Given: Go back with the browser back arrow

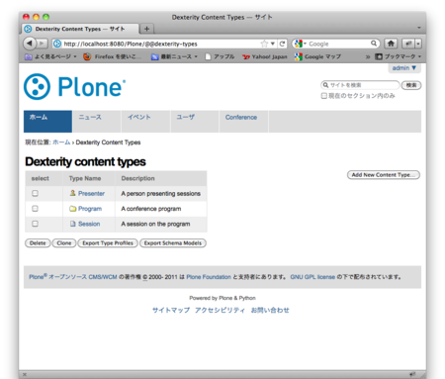Looking at the screenshot, I should point(30,44).
